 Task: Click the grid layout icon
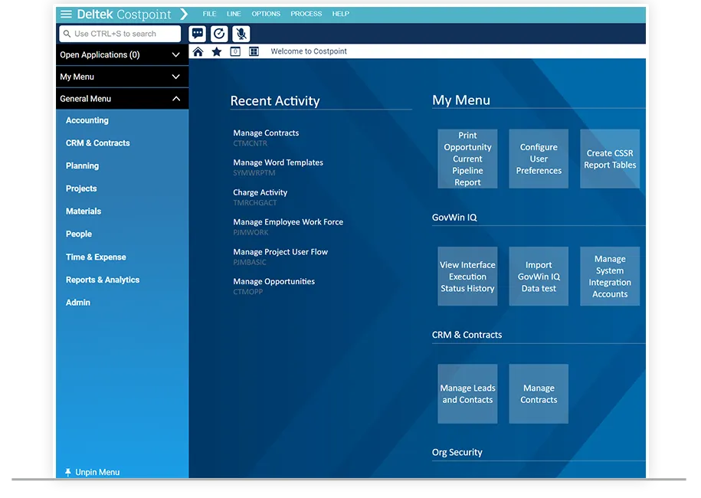(x=254, y=51)
